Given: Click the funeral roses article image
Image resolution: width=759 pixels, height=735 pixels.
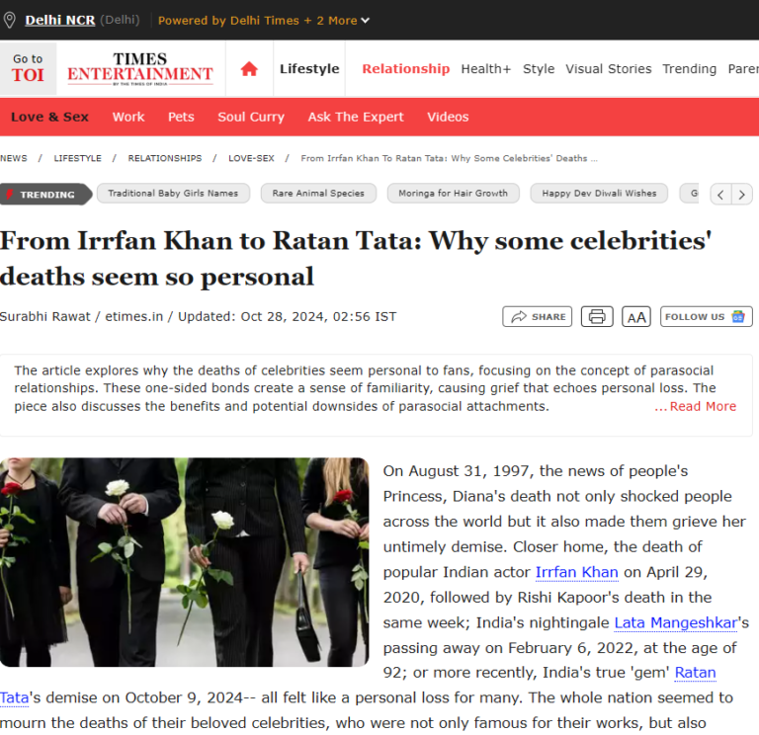Looking at the screenshot, I should (x=185, y=562).
